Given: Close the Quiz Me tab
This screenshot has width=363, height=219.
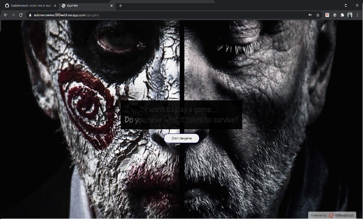Looking at the screenshot, I should point(111,6).
